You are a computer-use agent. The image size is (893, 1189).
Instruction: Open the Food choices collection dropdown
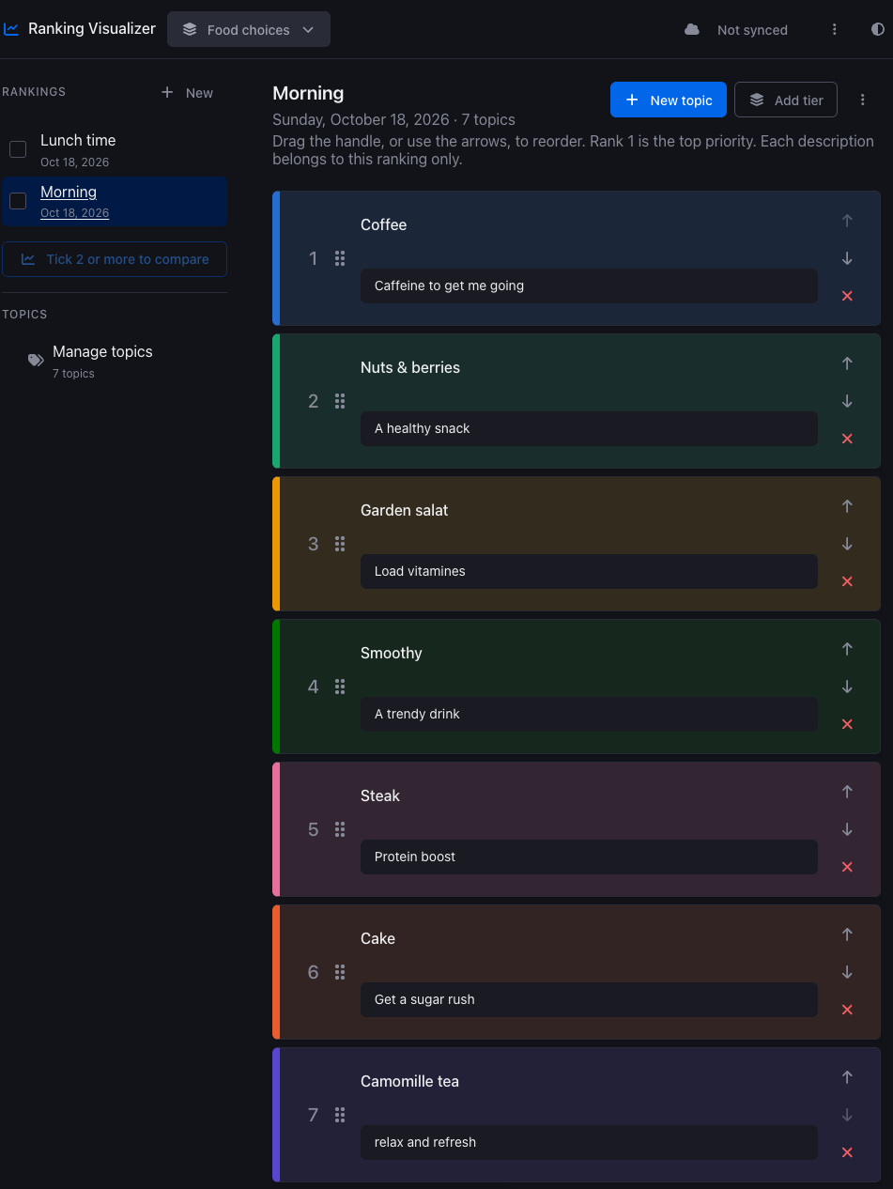[x=249, y=29]
